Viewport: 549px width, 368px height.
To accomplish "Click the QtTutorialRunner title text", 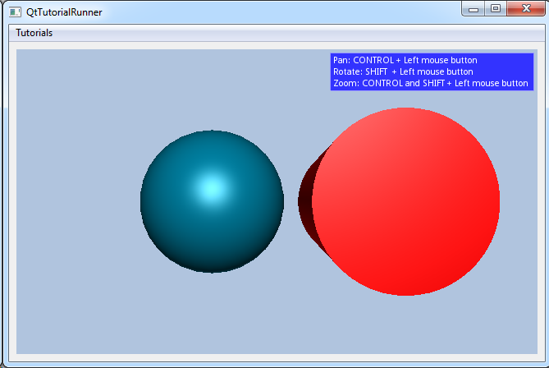I will click(x=64, y=12).
